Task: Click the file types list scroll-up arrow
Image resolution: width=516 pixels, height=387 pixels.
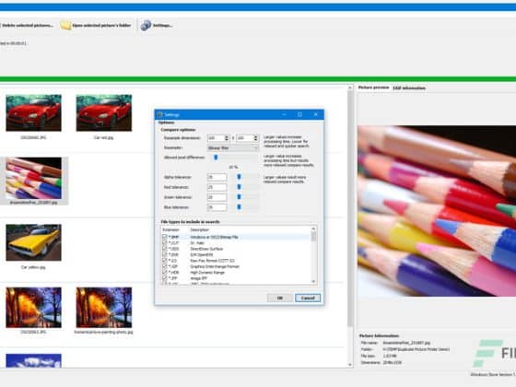Action: [313, 229]
